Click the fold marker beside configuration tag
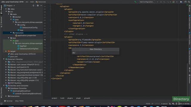 (x=50, y=20)
